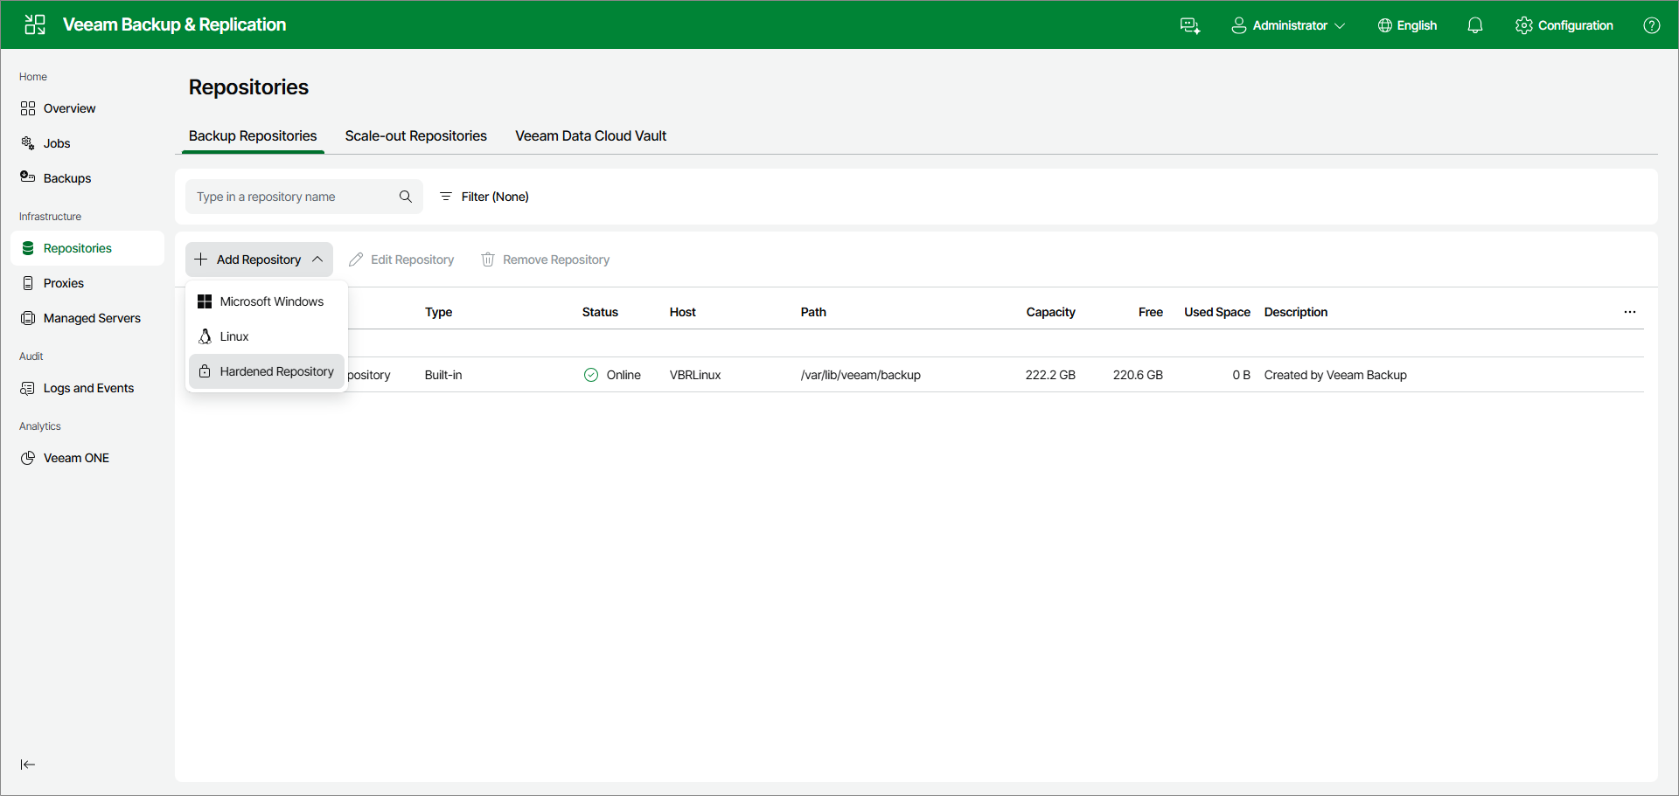The image size is (1679, 796).
Task: Open the Filter (None) dropdown
Action: [484, 197]
